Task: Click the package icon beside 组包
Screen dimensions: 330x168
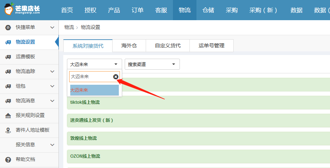Action: coord(8,86)
